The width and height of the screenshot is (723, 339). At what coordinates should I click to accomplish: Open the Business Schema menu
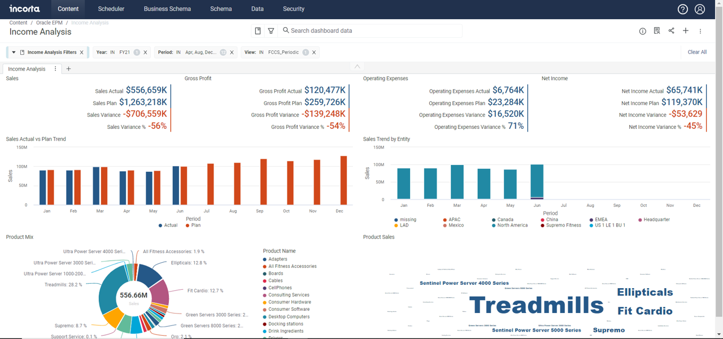[167, 9]
